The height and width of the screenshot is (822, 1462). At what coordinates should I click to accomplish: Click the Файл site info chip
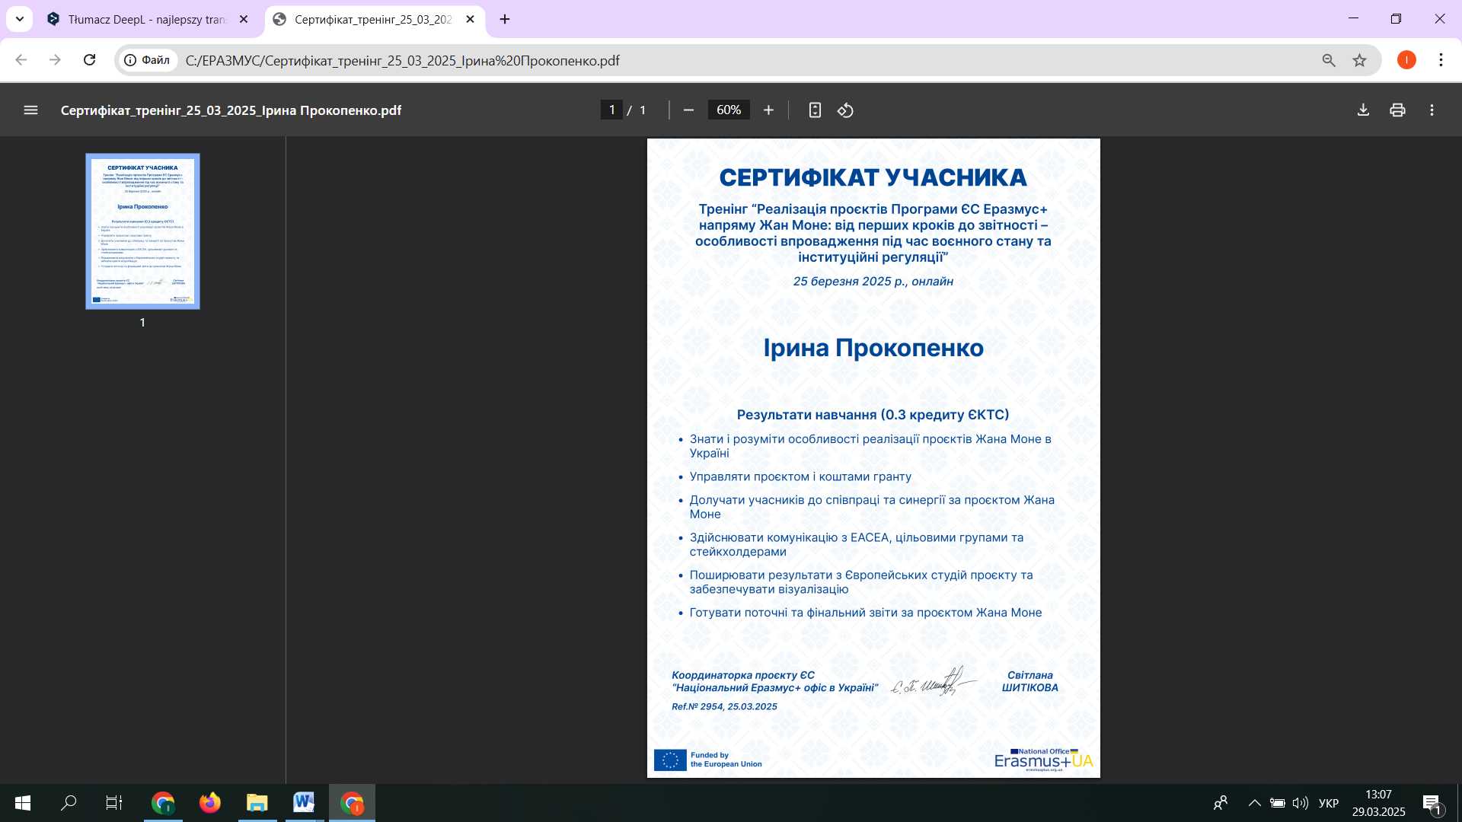(148, 60)
